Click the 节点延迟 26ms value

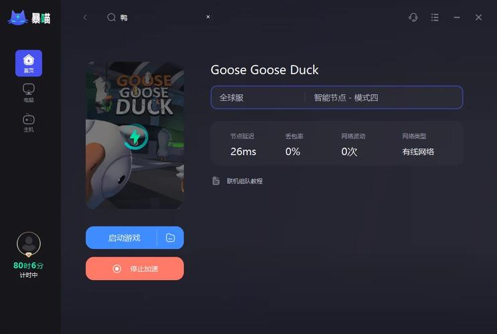tap(243, 152)
